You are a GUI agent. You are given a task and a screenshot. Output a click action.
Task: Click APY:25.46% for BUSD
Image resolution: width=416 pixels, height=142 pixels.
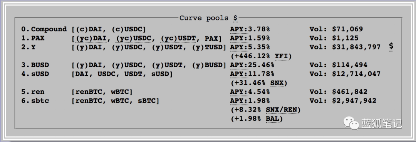252,65
